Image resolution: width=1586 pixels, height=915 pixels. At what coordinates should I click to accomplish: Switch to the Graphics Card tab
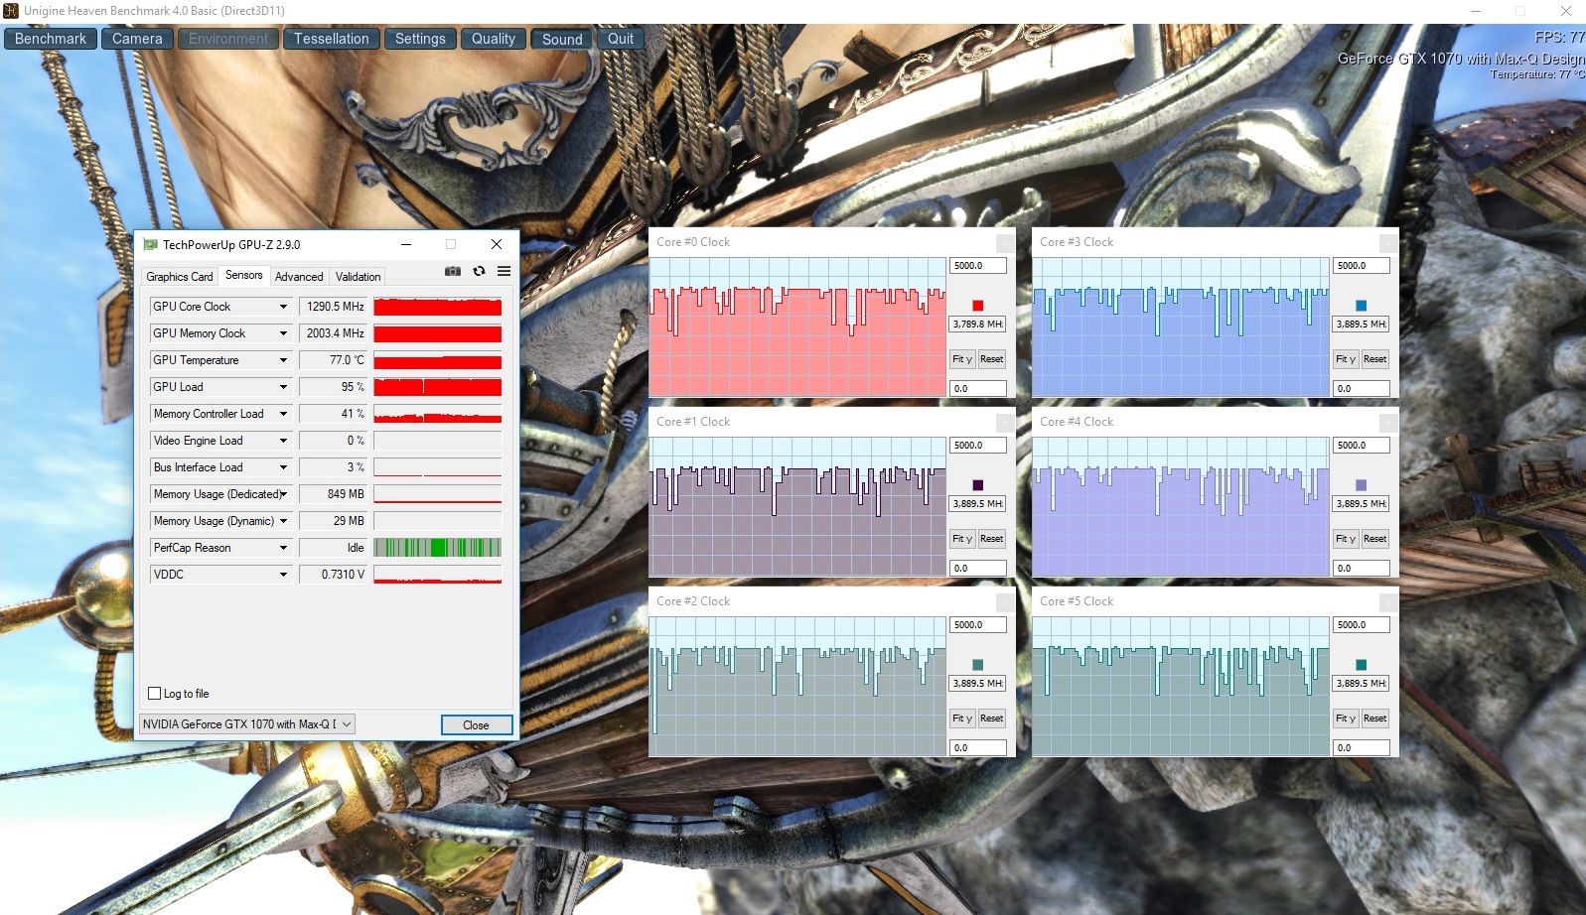point(180,277)
